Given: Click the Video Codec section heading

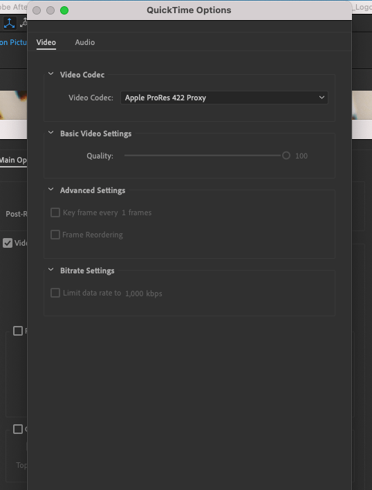Looking at the screenshot, I should click(x=82, y=75).
